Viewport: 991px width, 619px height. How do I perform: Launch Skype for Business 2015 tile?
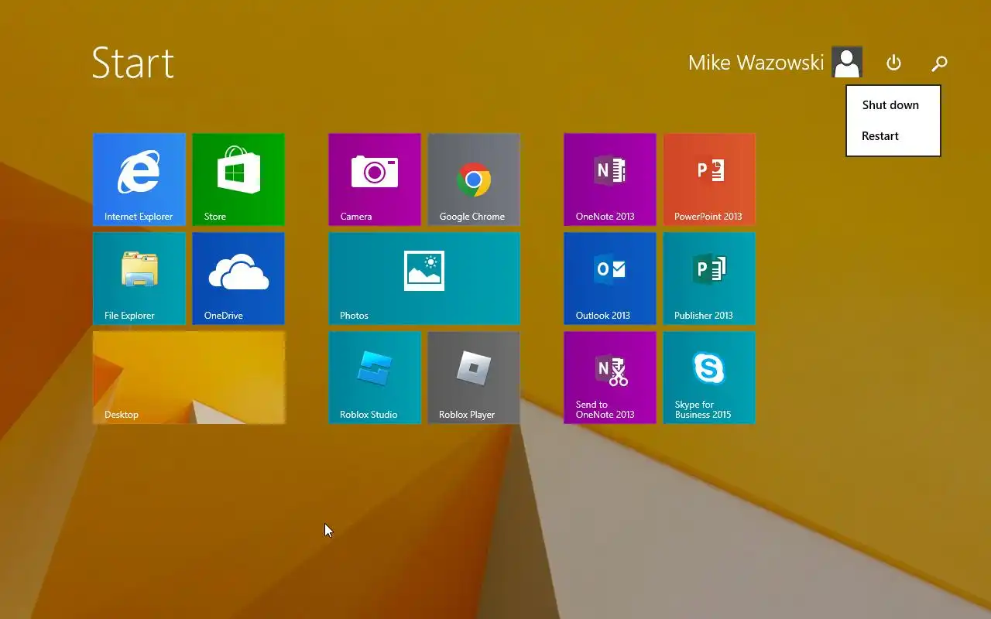pyautogui.click(x=709, y=378)
